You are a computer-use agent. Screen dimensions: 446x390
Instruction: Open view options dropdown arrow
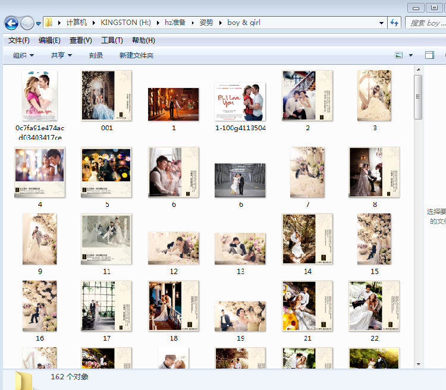[x=411, y=55]
